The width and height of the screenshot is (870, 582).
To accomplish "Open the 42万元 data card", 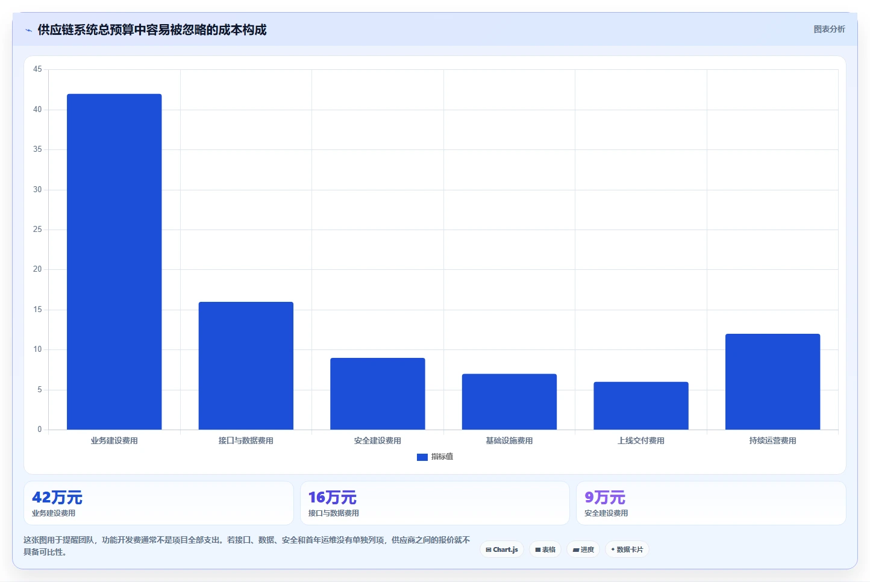I will (158, 503).
